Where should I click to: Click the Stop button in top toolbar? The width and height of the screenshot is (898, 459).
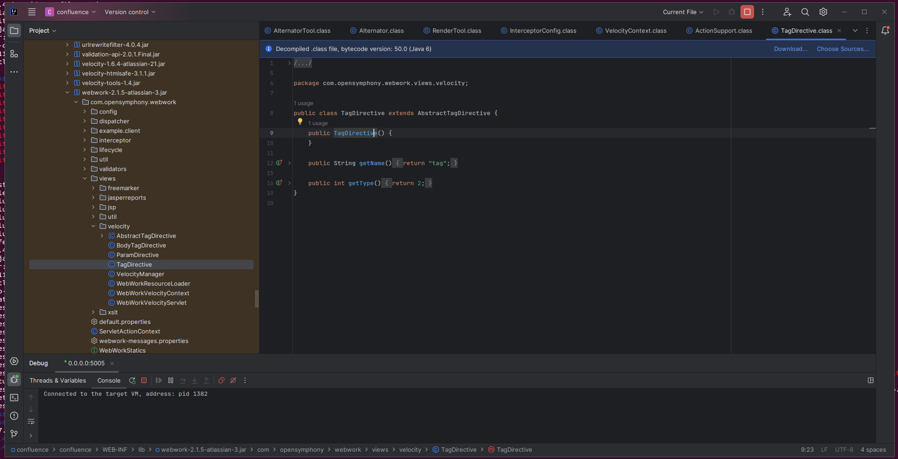coord(747,12)
